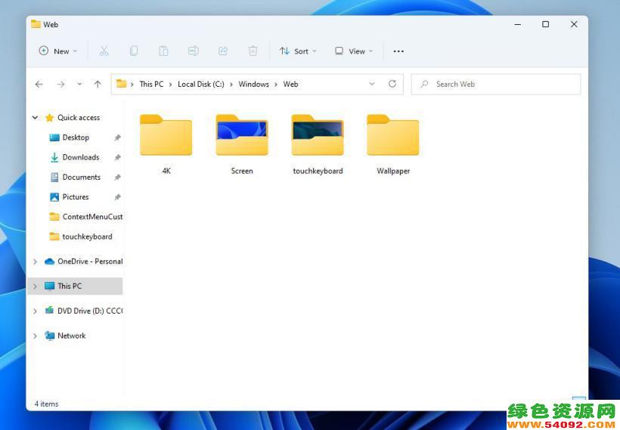This screenshot has width=620, height=430.
Task: Click the pin icon beside Pictures
Action: (x=117, y=196)
